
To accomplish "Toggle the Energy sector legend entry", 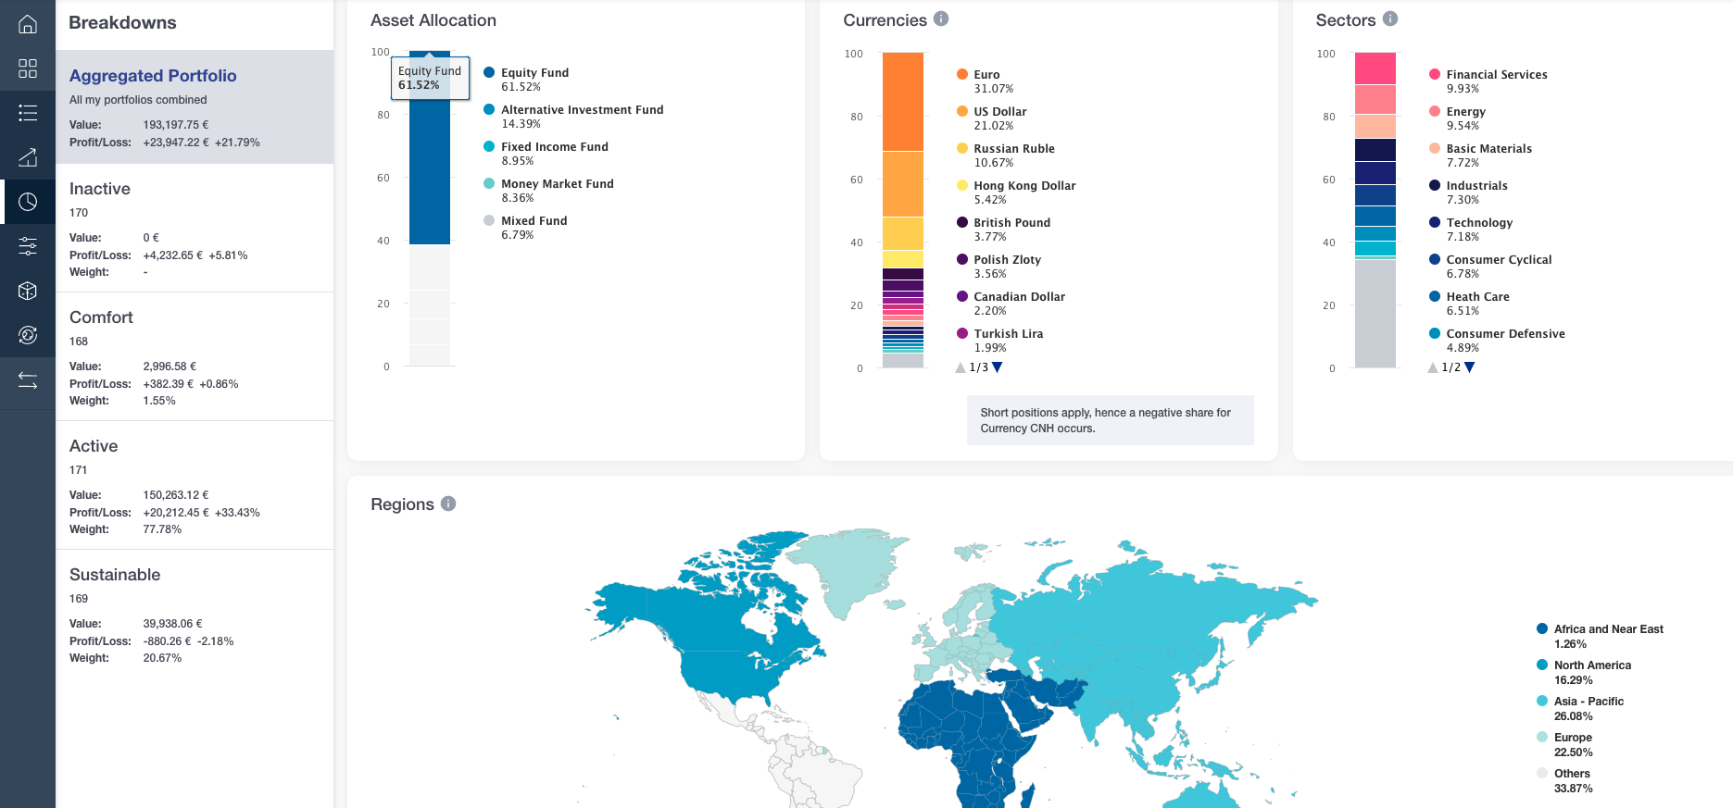I will [x=1465, y=112].
